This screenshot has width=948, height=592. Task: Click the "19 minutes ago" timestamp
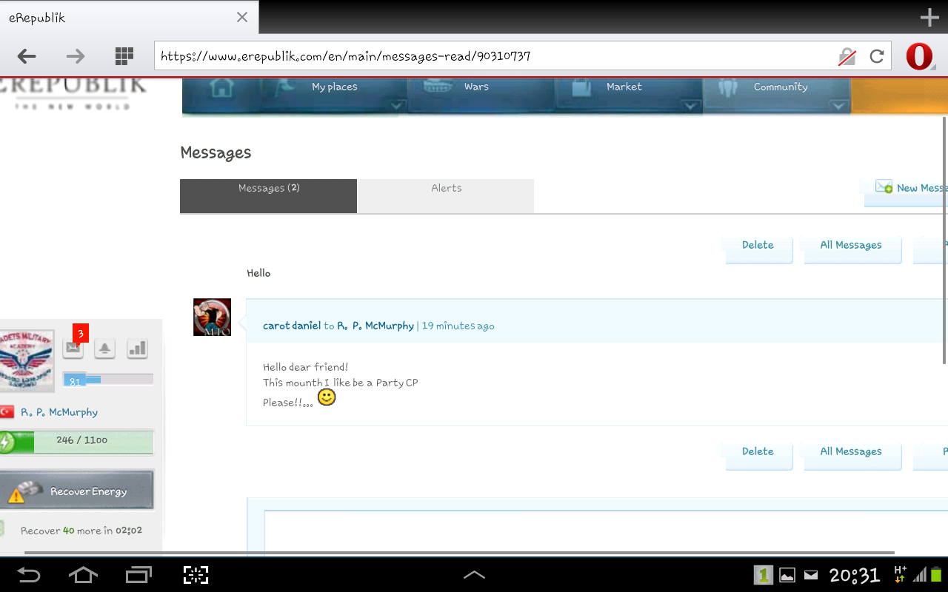[x=458, y=326]
